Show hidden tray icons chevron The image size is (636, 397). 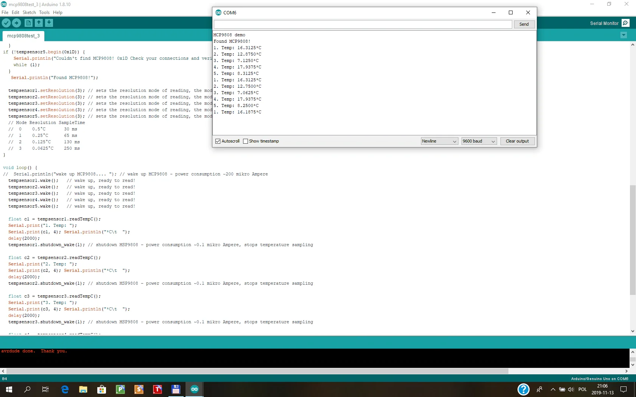553,389
